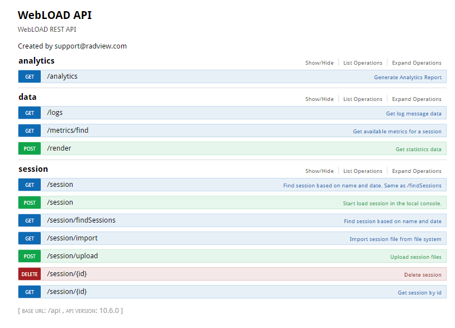Expand Operations in the session section
The height and width of the screenshot is (328, 455).
[416, 171]
